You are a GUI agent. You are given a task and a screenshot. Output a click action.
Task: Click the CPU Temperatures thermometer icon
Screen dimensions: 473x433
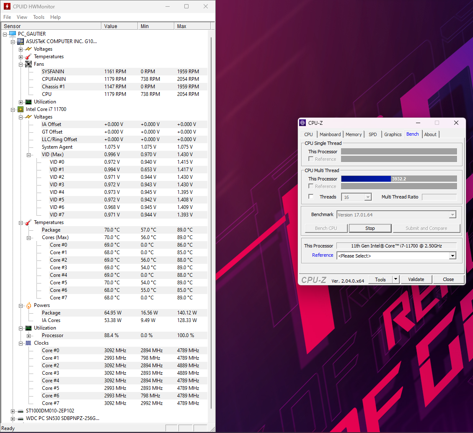[28, 222]
